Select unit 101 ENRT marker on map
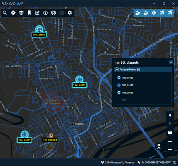This screenshot has width=178, height=166. click(39, 29)
